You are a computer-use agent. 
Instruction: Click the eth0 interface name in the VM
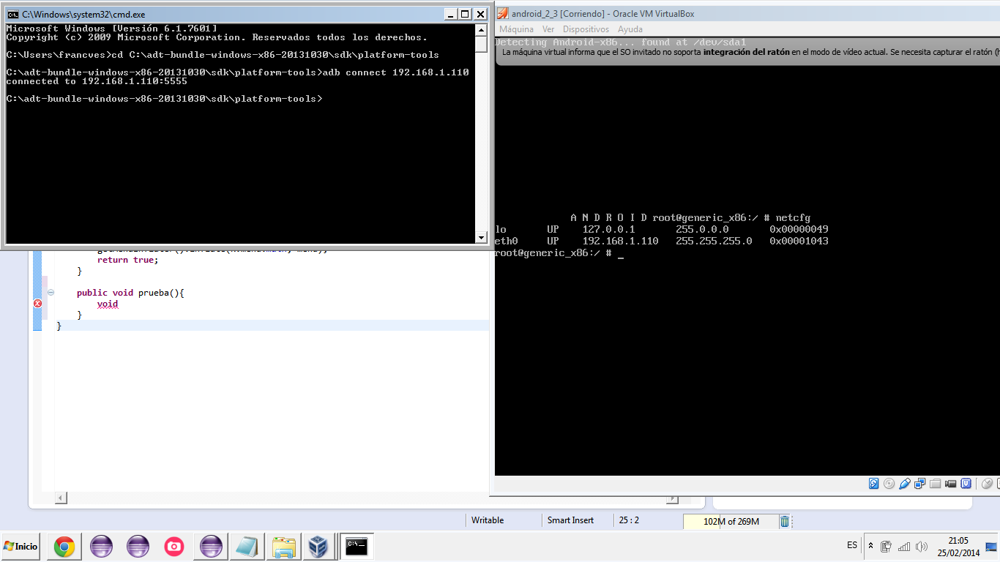pyautogui.click(x=507, y=241)
